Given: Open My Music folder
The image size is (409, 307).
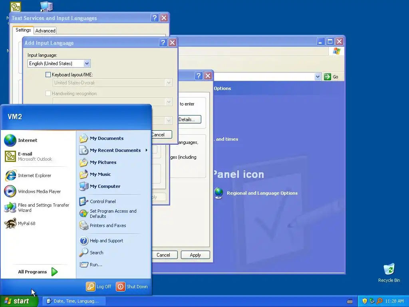Looking at the screenshot, I should [95, 174].
